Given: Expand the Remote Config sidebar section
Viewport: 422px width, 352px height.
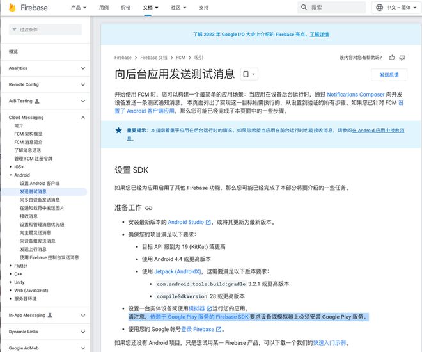Looking at the screenshot, I should 83,84.
